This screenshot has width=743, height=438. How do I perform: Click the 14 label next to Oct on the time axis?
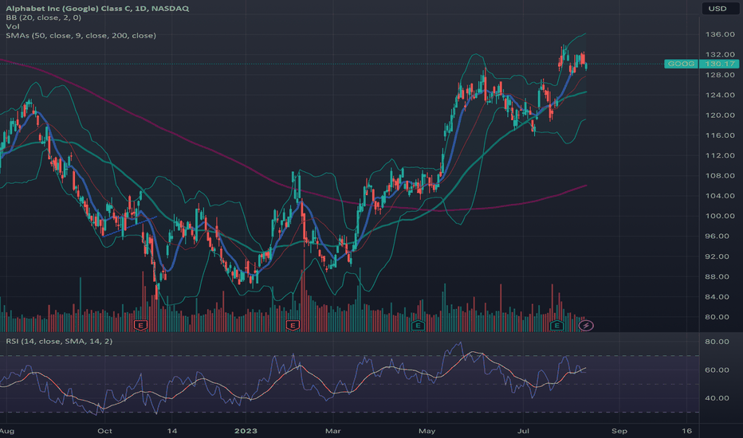click(x=172, y=431)
